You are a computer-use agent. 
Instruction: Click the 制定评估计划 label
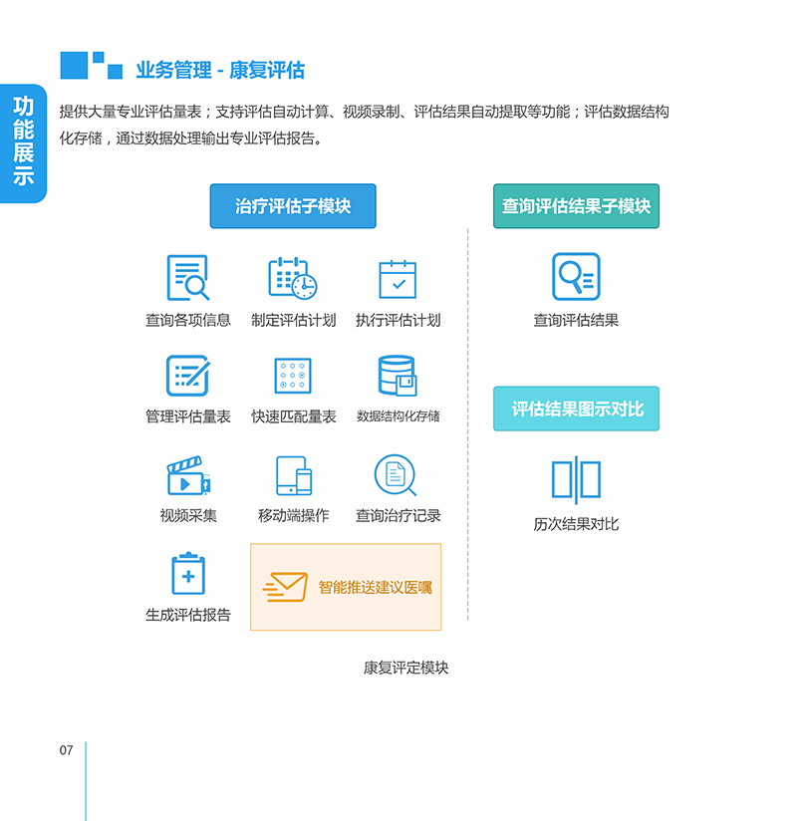[293, 320]
